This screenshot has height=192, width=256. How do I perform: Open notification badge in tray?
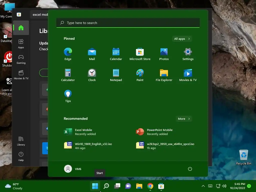(249, 186)
